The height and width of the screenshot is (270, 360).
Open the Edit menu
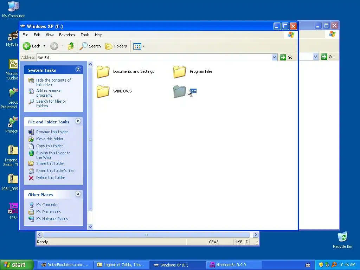point(37,35)
